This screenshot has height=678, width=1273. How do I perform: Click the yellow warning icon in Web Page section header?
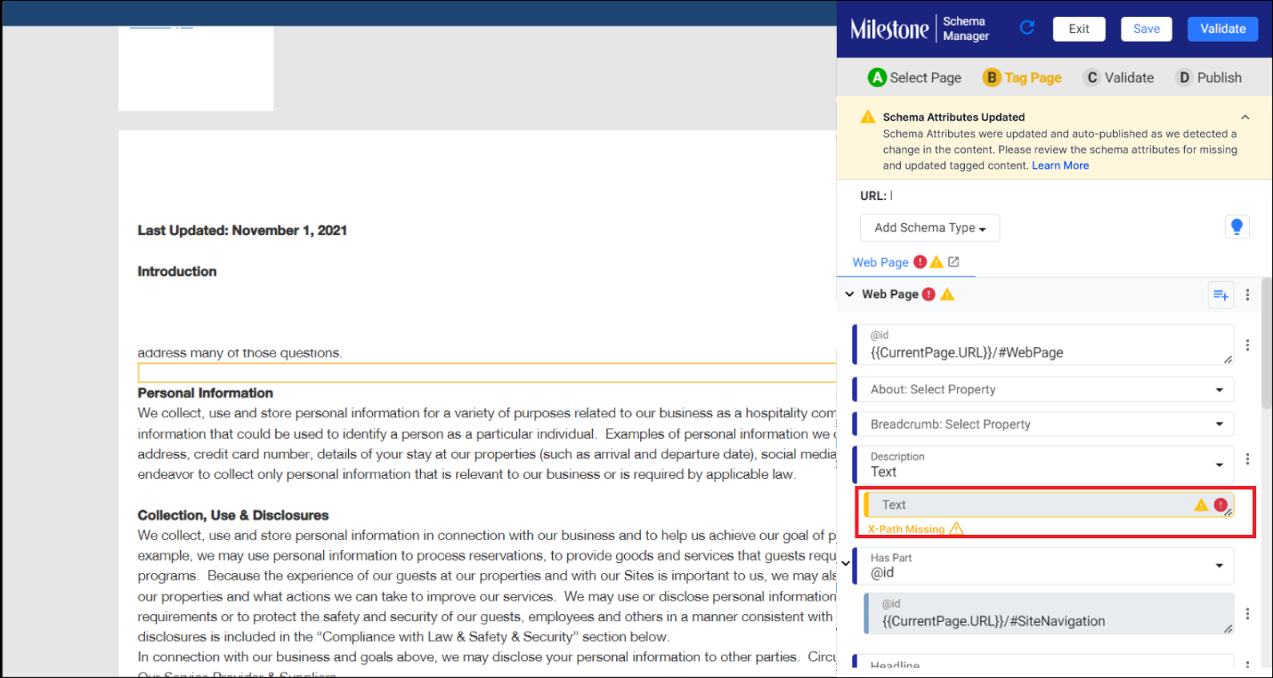pyautogui.click(x=947, y=295)
